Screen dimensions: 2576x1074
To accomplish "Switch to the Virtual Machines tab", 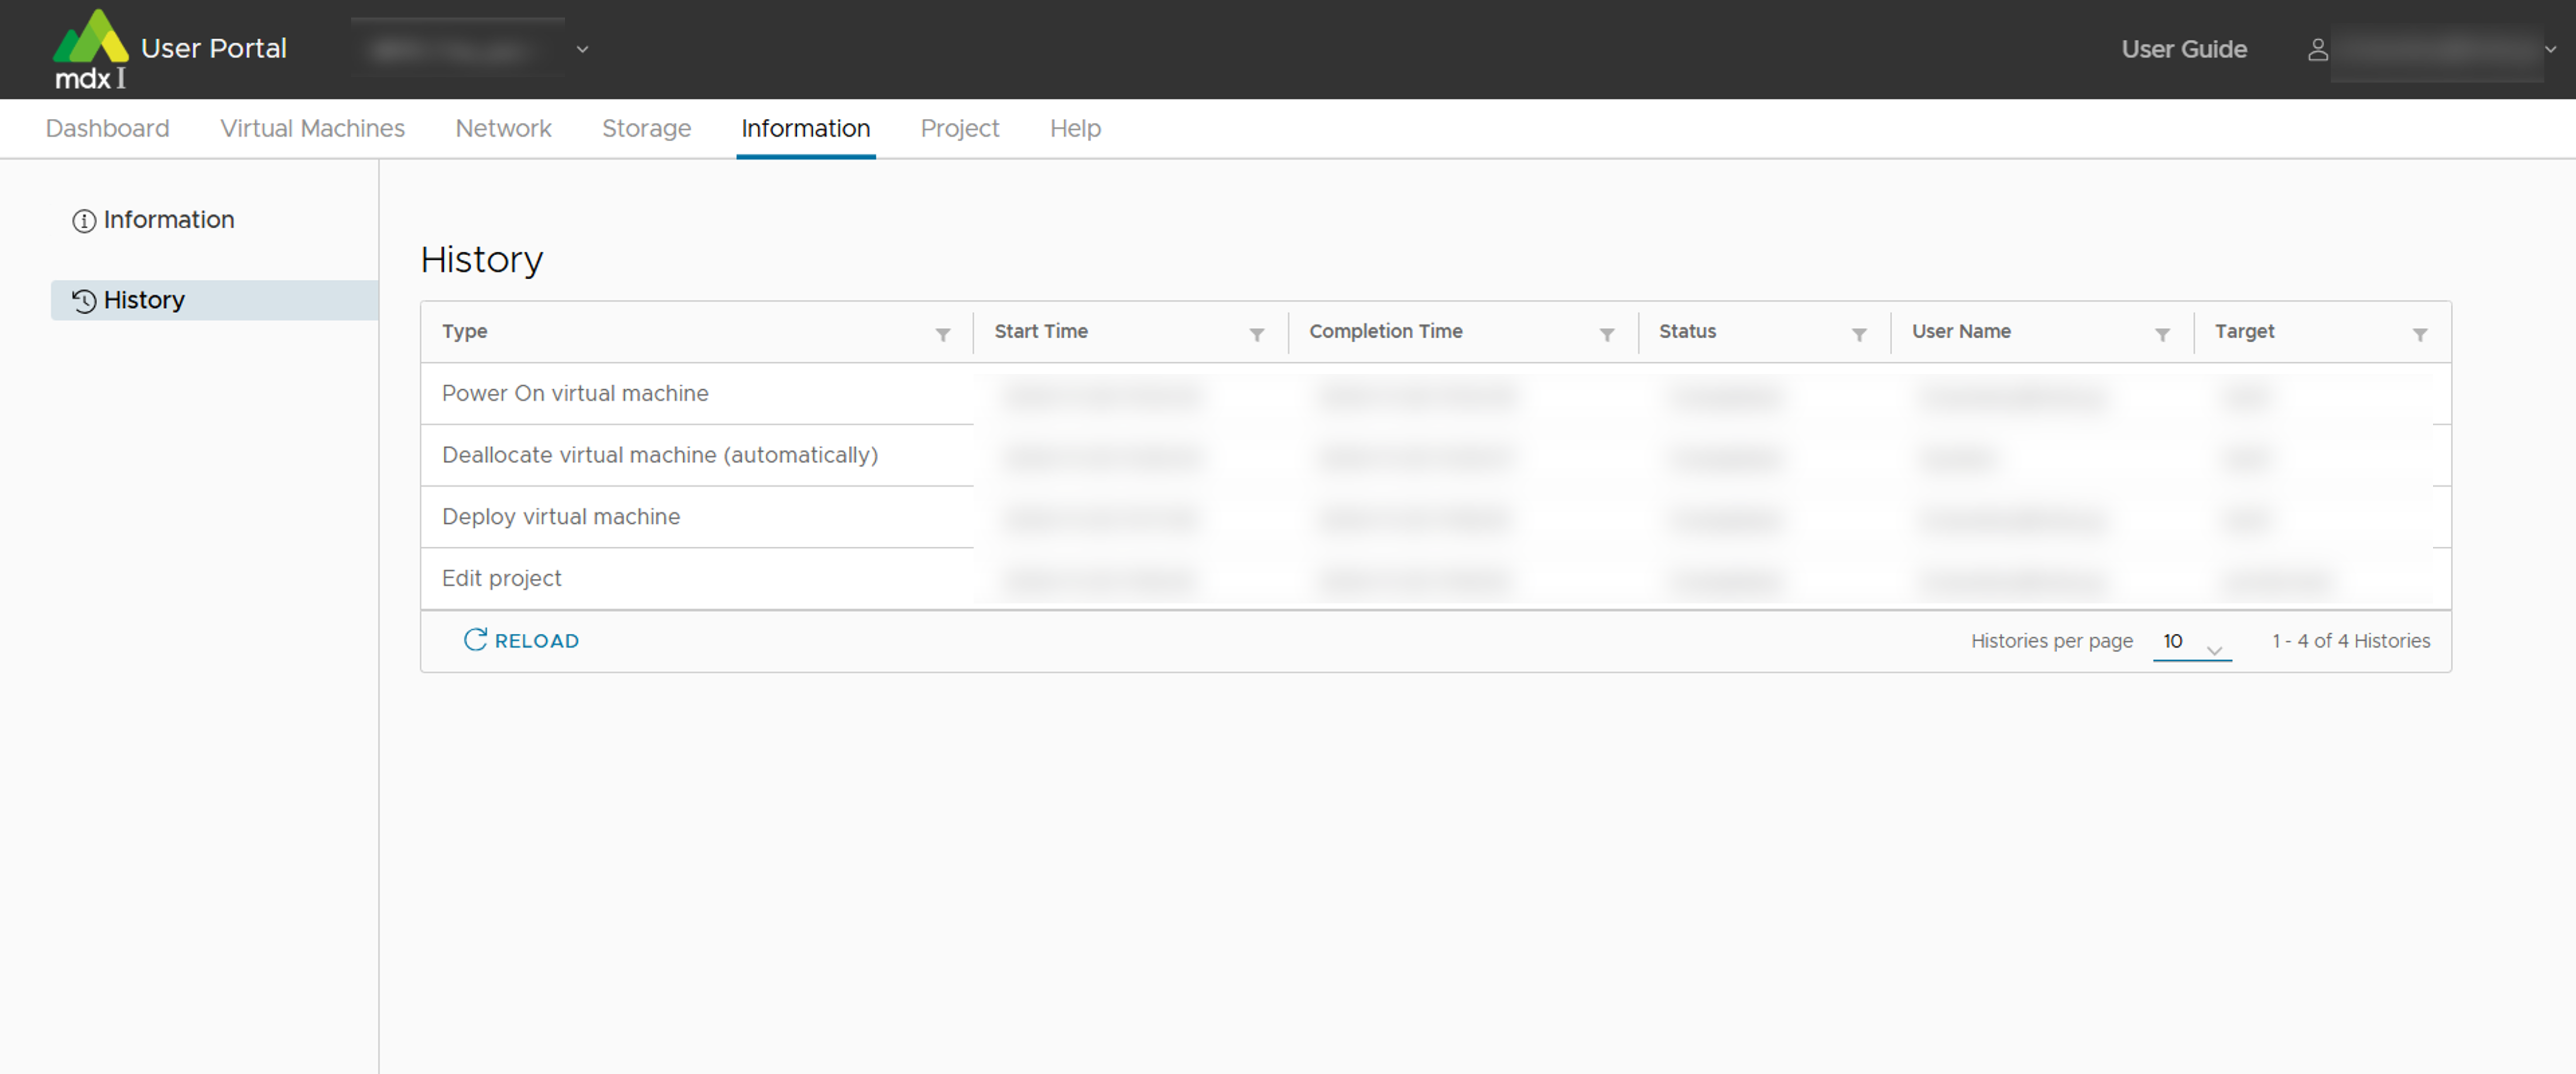I will [312, 129].
